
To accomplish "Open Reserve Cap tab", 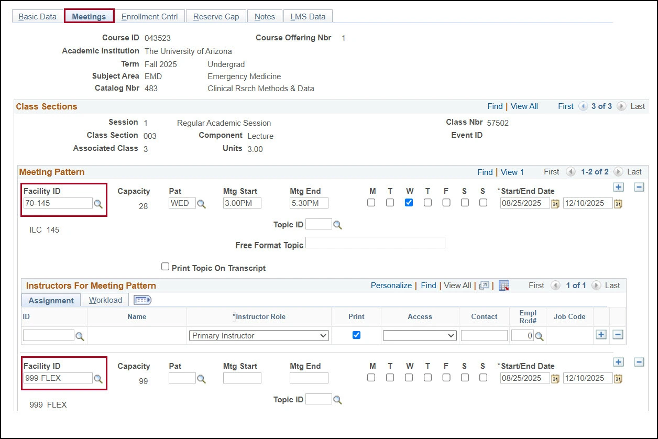I will 216,17.
